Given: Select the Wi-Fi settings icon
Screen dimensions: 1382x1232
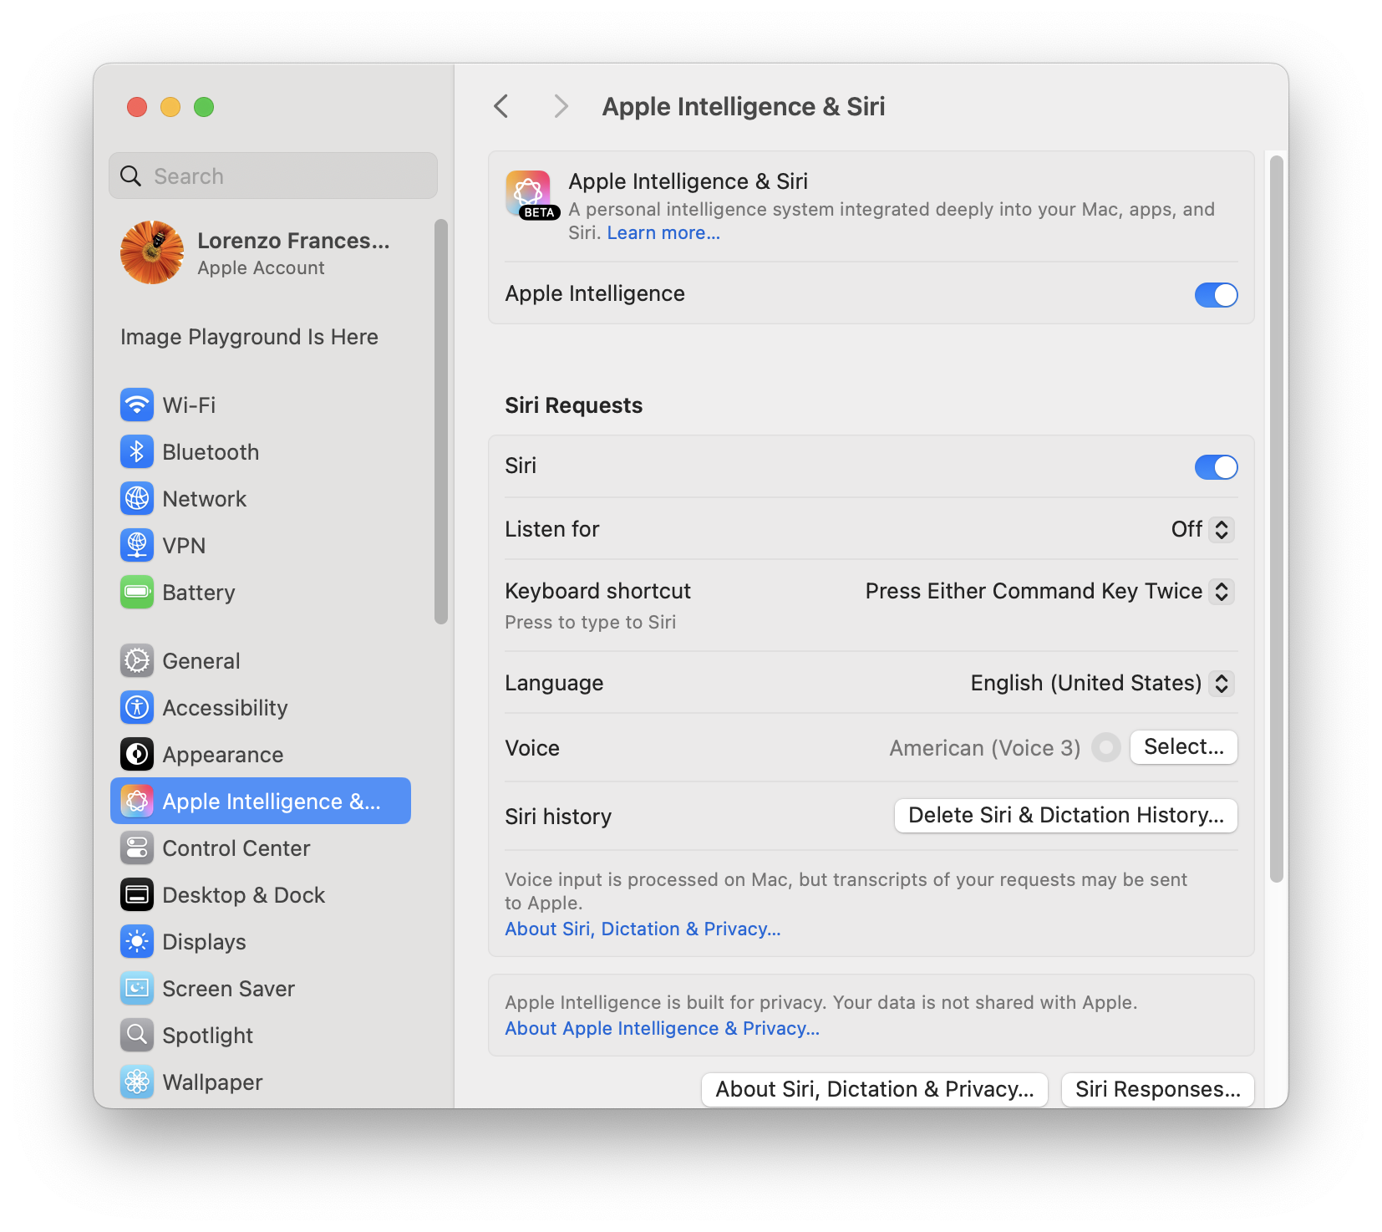Looking at the screenshot, I should 137,405.
